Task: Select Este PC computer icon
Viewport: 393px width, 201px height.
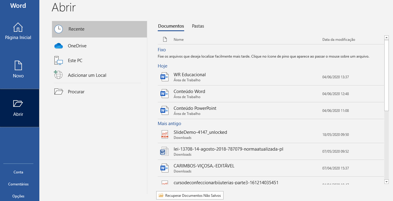Action: coord(58,61)
